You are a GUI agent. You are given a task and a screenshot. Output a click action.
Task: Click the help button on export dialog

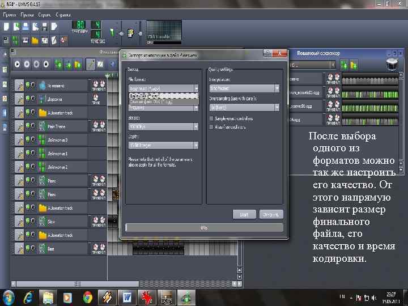(x=267, y=53)
